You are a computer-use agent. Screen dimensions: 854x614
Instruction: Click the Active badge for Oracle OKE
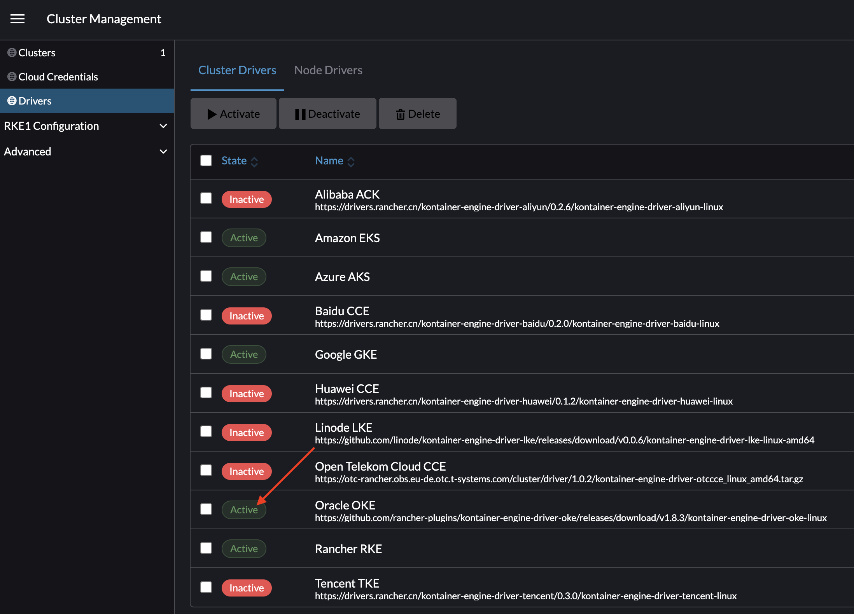tap(244, 509)
